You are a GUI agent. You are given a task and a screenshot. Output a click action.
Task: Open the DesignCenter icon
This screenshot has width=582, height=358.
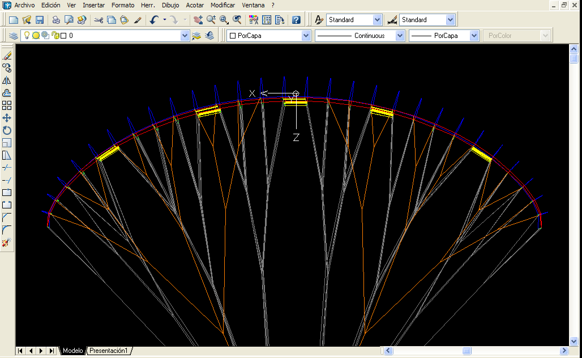coord(267,20)
